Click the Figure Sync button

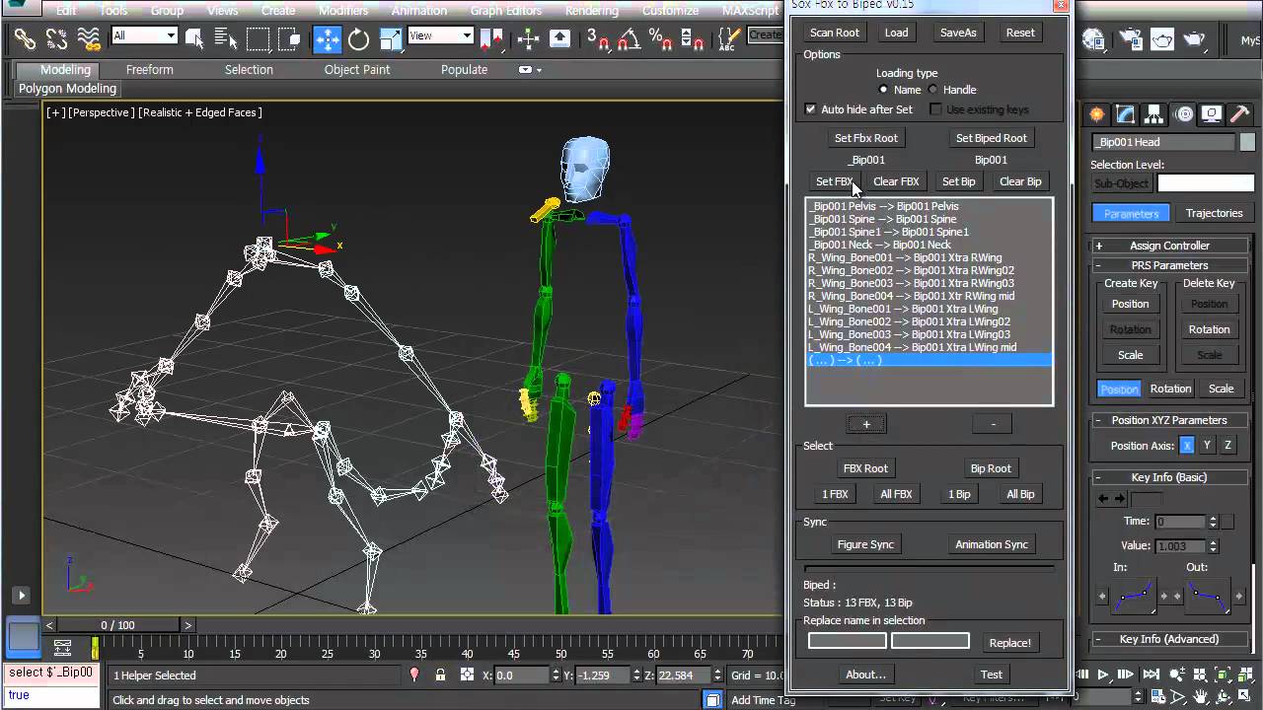pos(865,544)
